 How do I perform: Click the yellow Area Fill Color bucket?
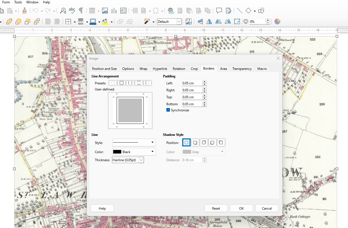(105, 21)
